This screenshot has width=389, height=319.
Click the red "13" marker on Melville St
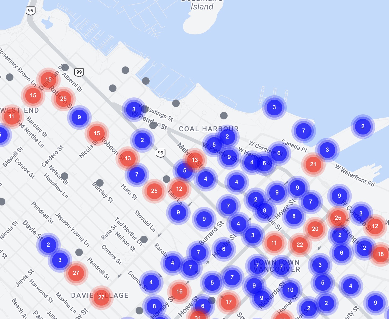click(x=194, y=160)
